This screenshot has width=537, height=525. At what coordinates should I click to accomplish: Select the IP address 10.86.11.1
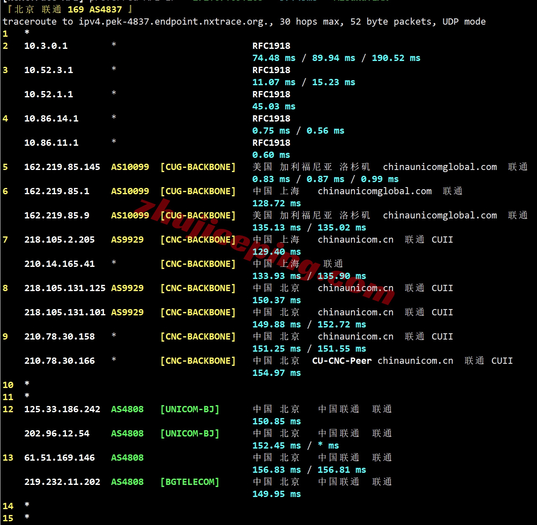pyautogui.click(x=51, y=143)
